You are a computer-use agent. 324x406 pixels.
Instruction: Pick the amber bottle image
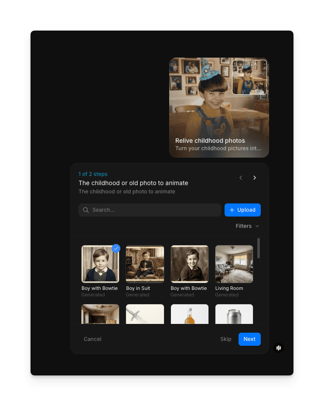[x=189, y=314]
